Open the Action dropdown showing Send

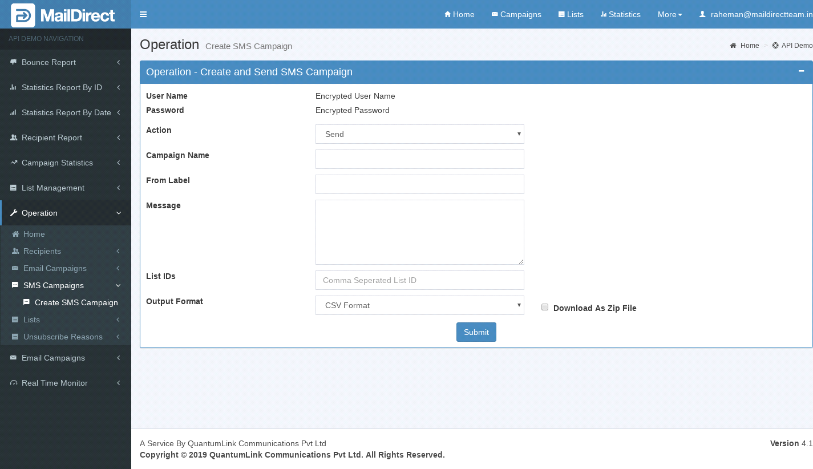click(419, 134)
